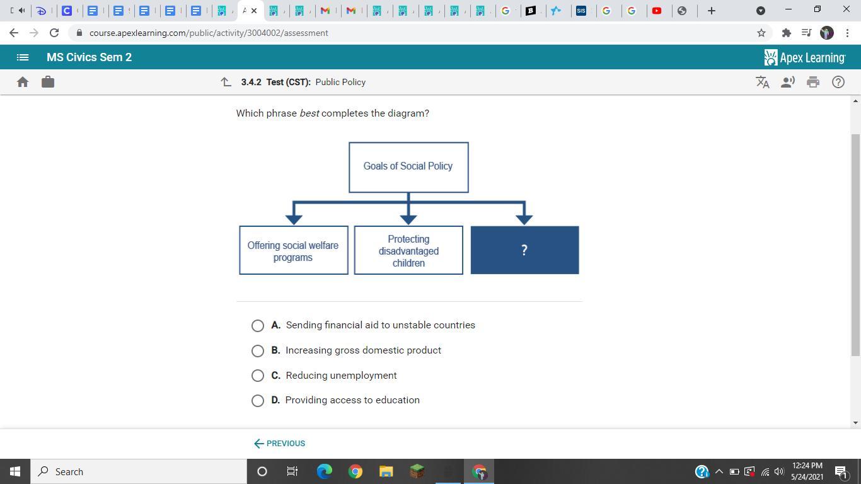Open the briefcase resources icon
Viewport: 861px width, 484px height.
click(48, 82)
